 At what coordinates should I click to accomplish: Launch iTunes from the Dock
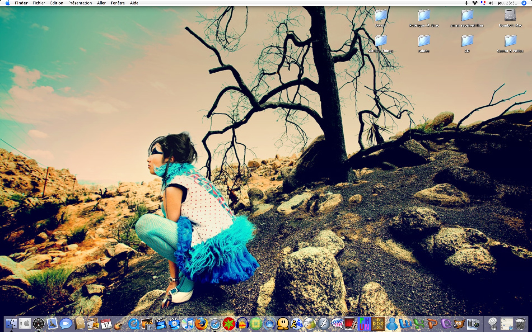[x=188, y=323]
